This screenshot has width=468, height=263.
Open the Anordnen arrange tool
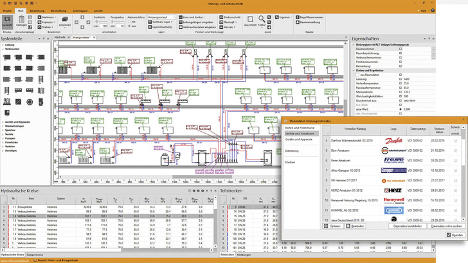66,21
